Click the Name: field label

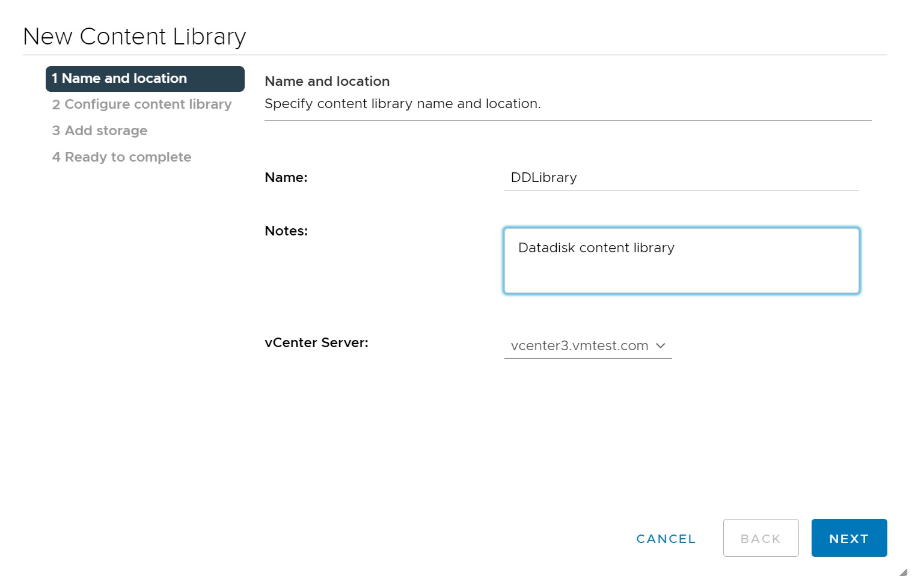click(x=286, y=178)
